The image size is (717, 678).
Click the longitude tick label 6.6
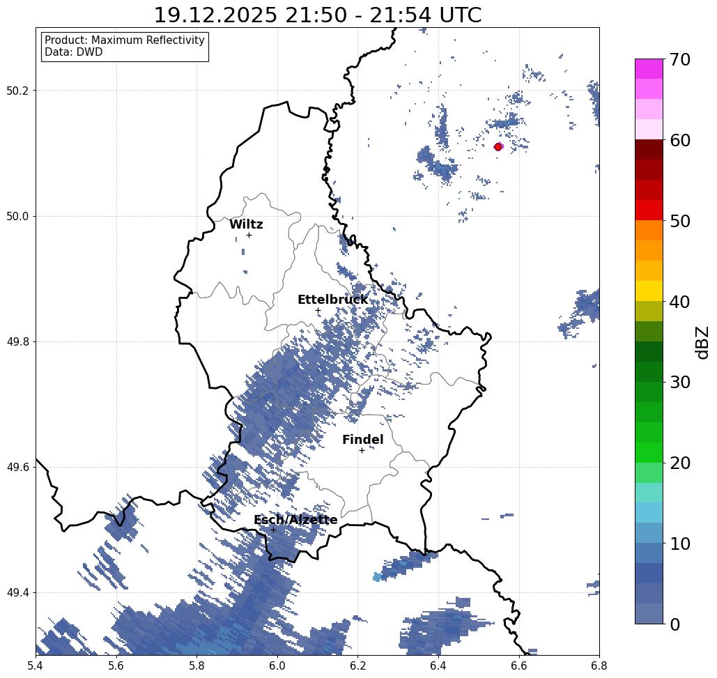pos(518,665)
